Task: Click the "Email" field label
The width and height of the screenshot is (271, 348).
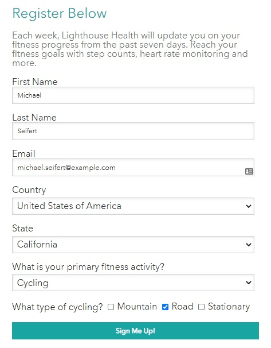Action: [x=23, y=153]
